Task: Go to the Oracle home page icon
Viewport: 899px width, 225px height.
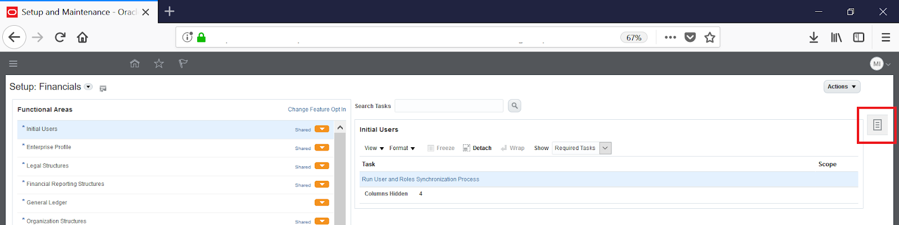Action: (x=134, y=64)
